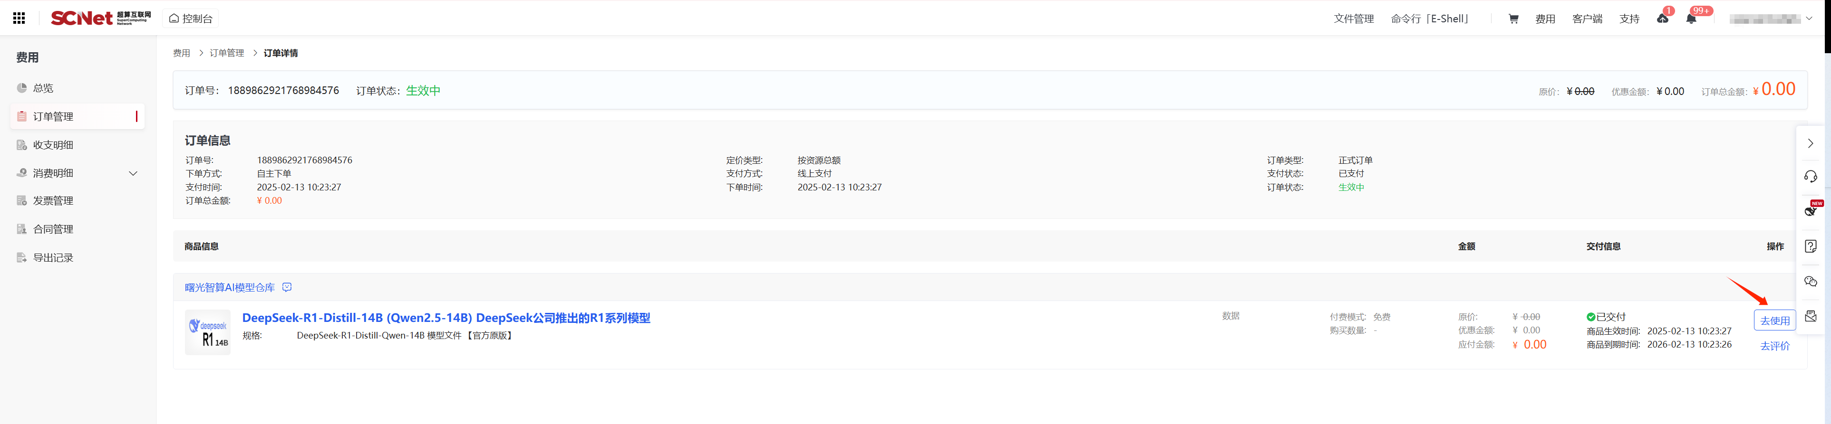Open 命令行 [E-Shell] in top bar

(1429, 19)
